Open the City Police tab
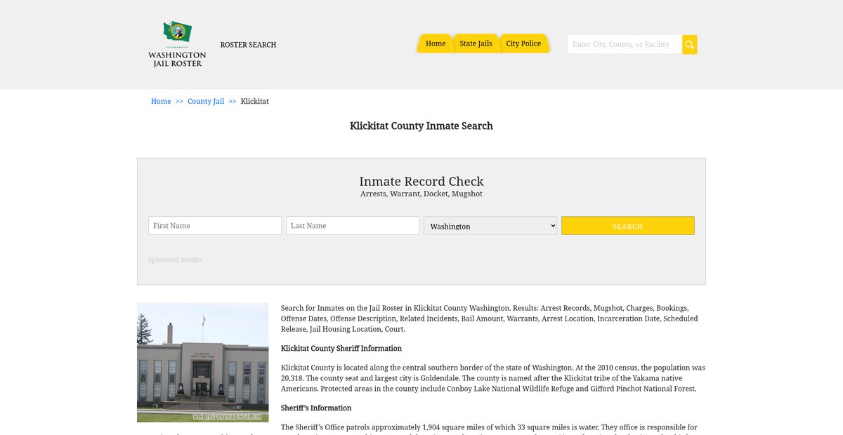The height and width of the screenshot is (435, 843). pyautogui.click(x=523, y=43)
